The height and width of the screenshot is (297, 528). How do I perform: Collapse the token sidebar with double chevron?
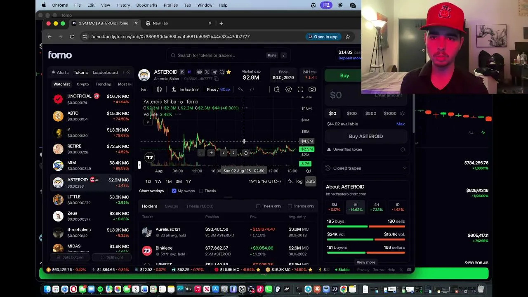(x=128, y=73)
